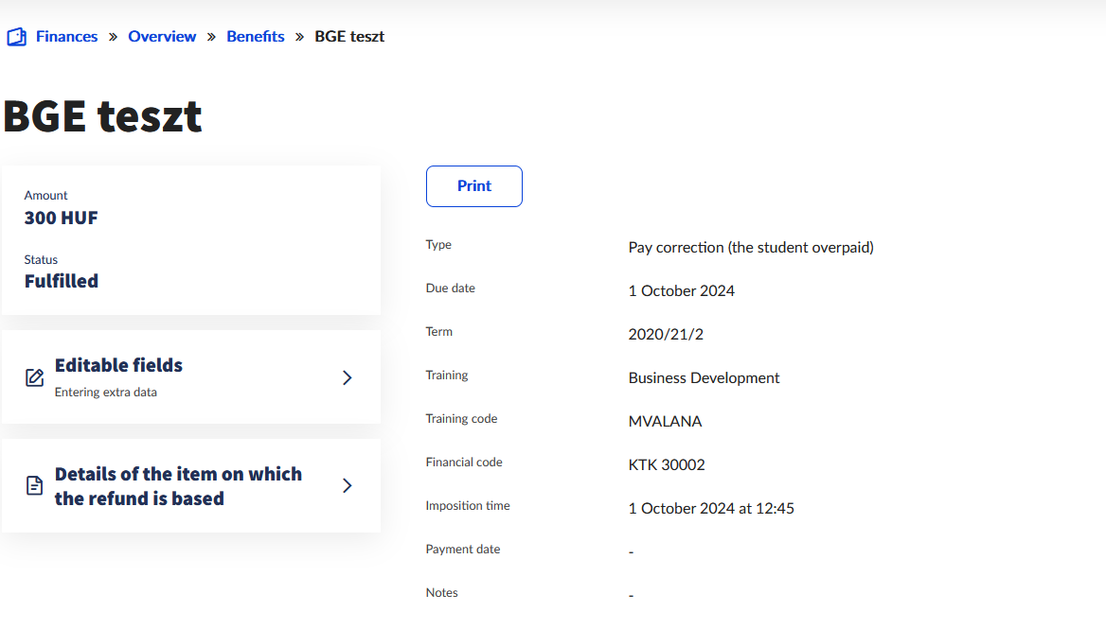Expand Editable fields using its chevron arrow

[347, 377]
